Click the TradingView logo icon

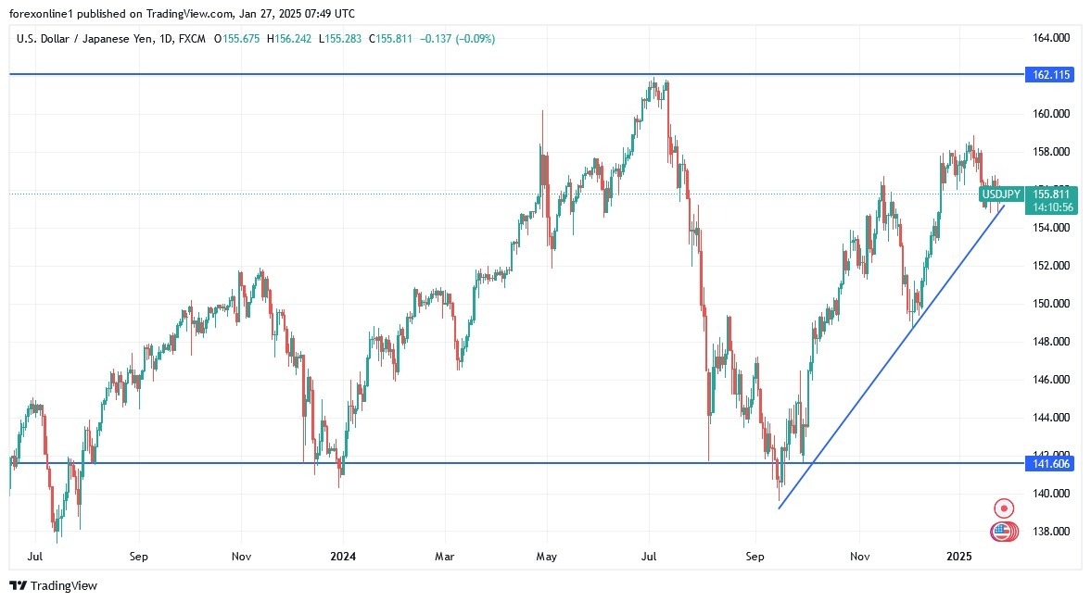pyautogui.click(x=18, y=585)
